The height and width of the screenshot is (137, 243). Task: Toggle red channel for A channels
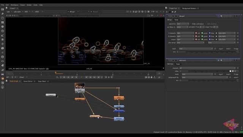click(x=196, y=33)
